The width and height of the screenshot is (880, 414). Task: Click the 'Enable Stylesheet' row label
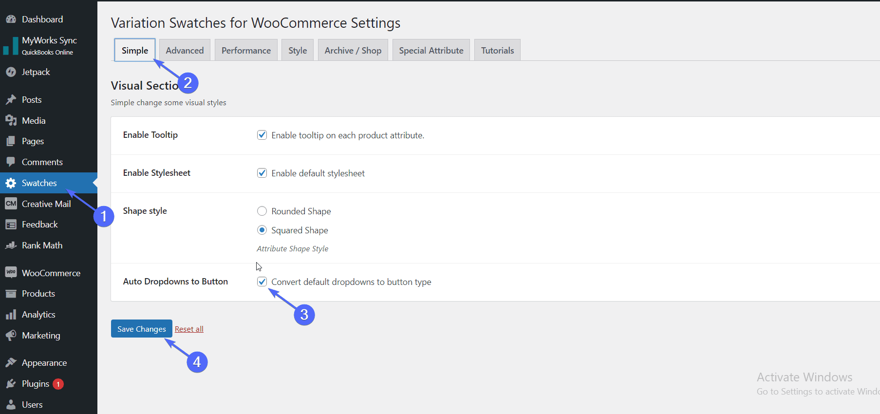click(156, 173)
